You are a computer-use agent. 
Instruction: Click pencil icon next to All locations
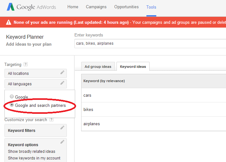pos(62,73)
